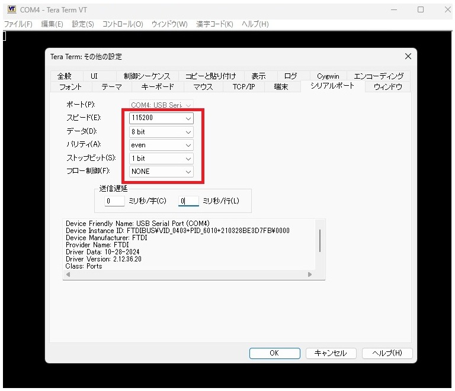Screen dimensions: 455x391
Task: Click the キャンセル button
Action: pos(330,353)
